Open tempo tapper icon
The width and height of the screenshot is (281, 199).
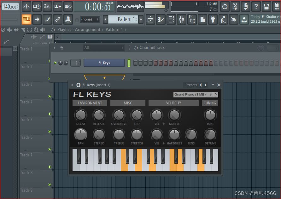223,19
